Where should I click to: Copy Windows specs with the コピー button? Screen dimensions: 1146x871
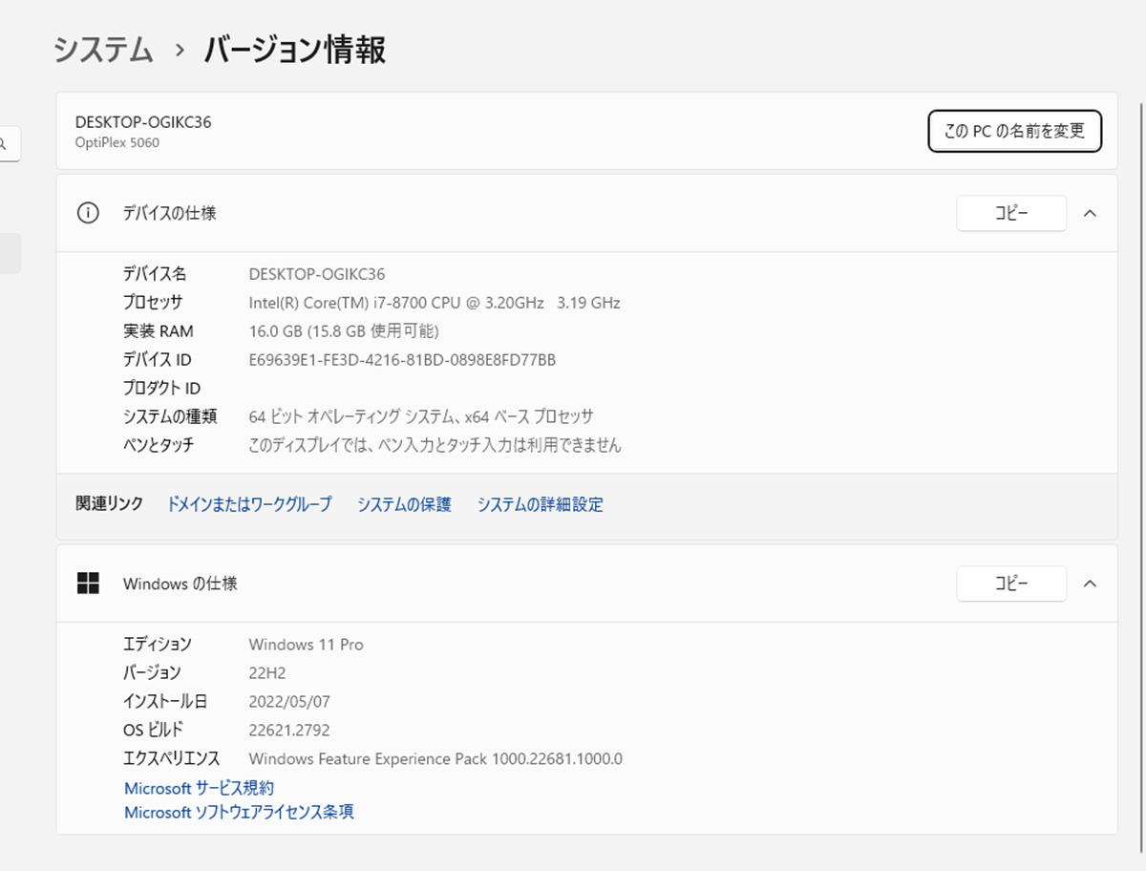(x=1010, y=584)
